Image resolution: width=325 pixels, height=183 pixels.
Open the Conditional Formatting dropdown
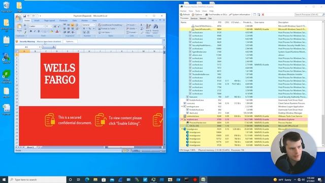coord(111,25)
